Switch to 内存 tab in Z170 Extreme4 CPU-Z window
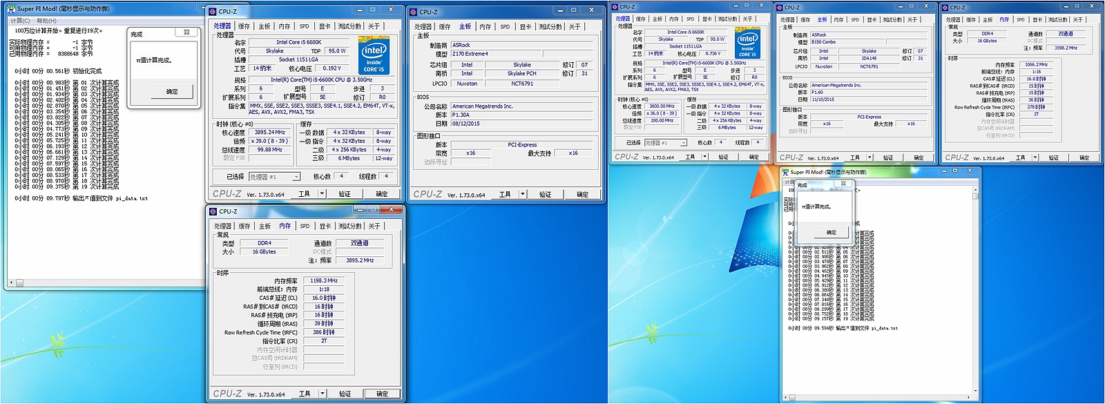 point(486,27)
